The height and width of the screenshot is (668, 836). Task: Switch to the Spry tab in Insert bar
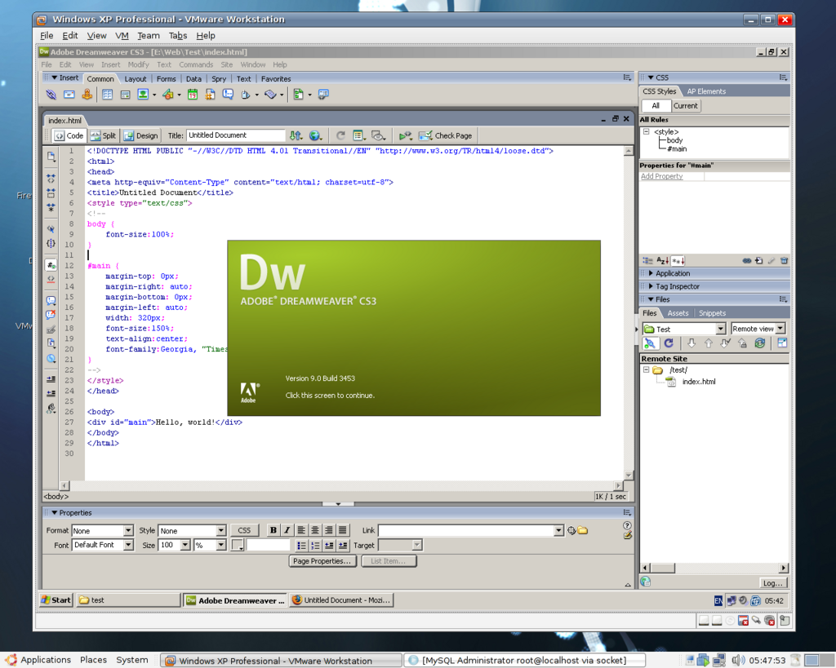[x=219, y=79]
